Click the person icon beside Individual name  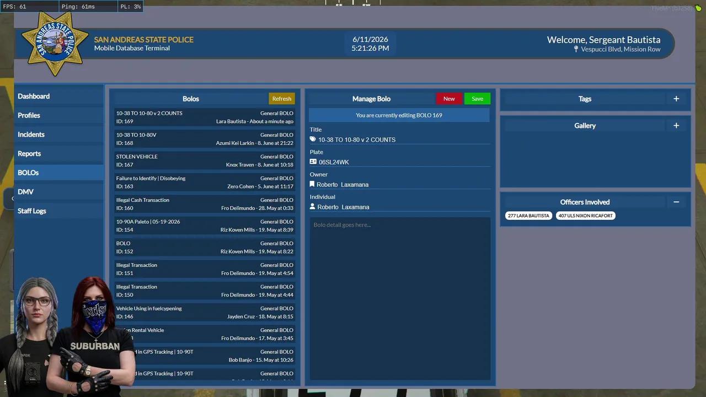312,207
